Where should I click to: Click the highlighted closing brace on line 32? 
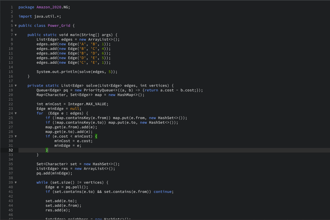click(47, 150)
